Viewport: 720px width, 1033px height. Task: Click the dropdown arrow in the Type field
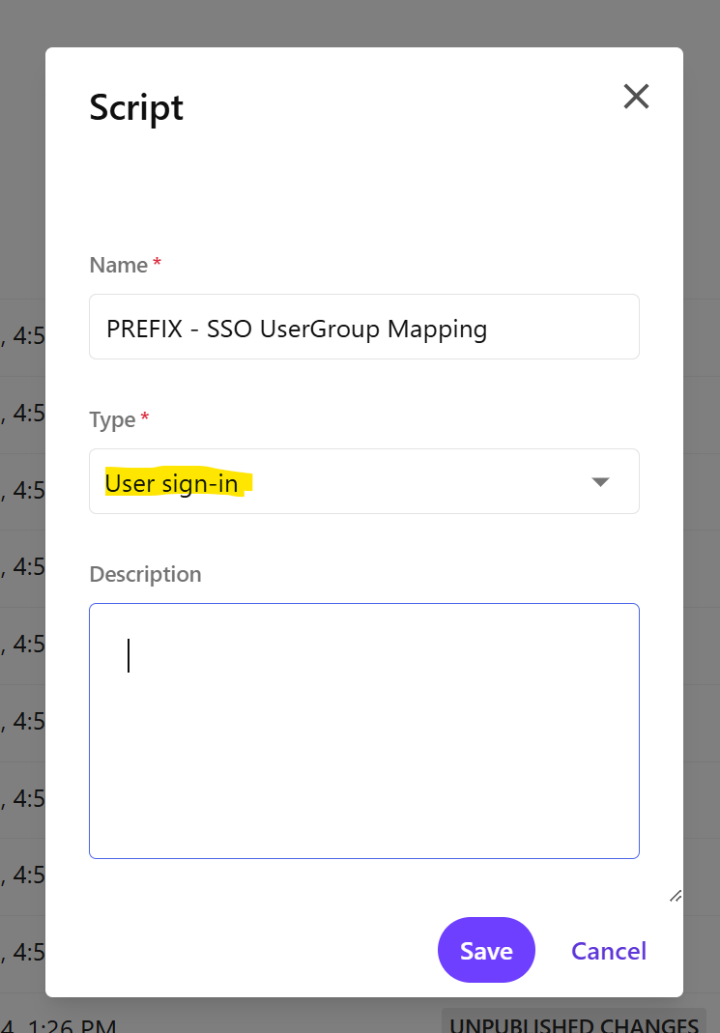point(600,482)
